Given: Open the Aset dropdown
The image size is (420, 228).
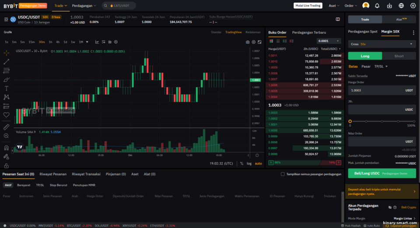Looking at the screenshot, I should point(334,6).
